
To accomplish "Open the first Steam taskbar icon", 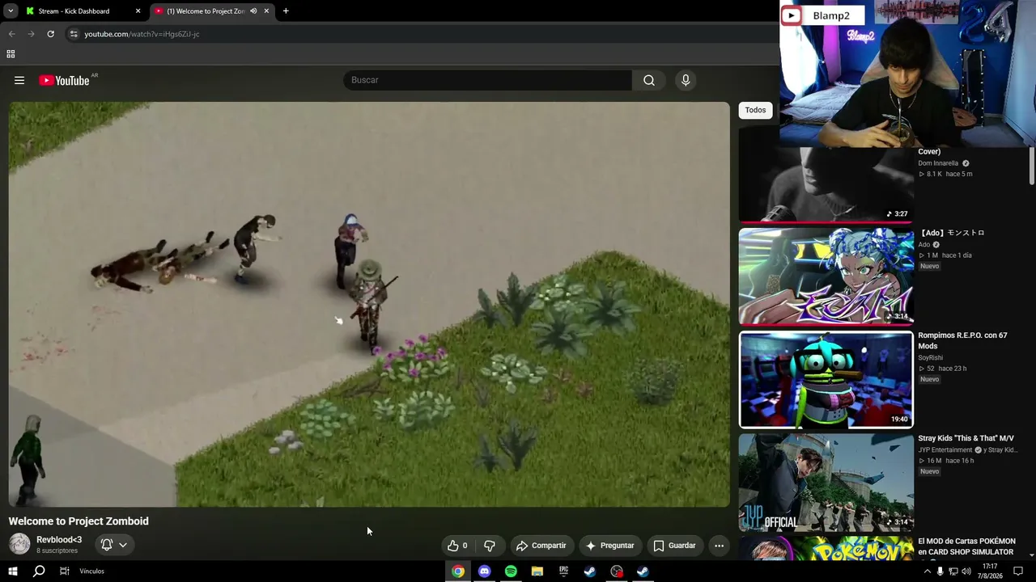I will click(x=590, y=571).
